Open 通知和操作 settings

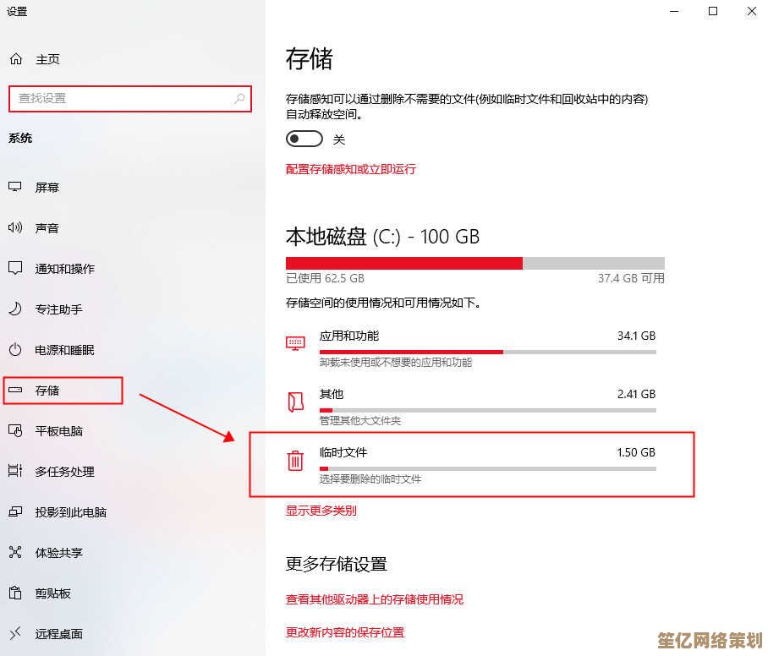pos(64,268)
